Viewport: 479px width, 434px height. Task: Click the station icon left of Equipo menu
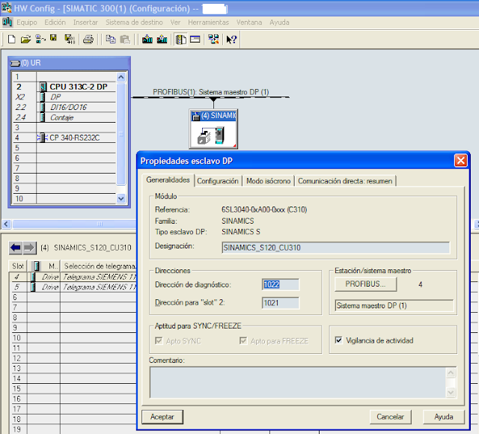click(7, 22)
